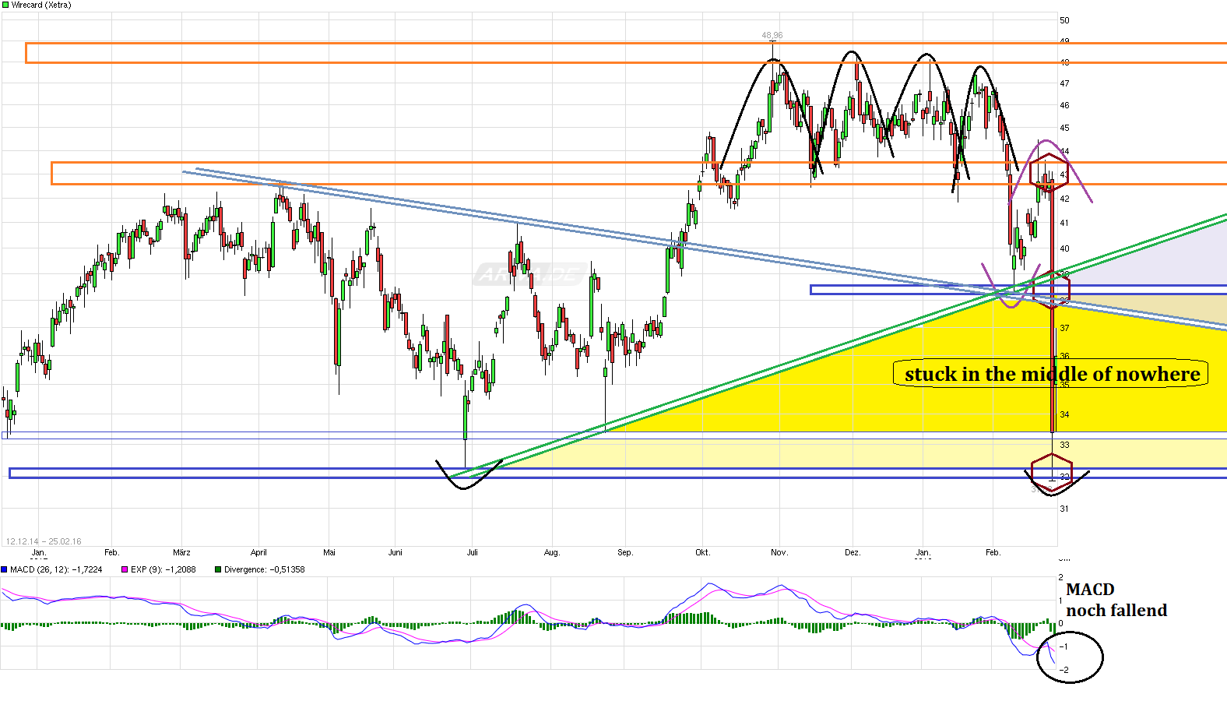The width and height of the screenshot is (1227, 701).
Task: Click the magenta EXP (9) legend square
Action: click(x=125, y=569)
